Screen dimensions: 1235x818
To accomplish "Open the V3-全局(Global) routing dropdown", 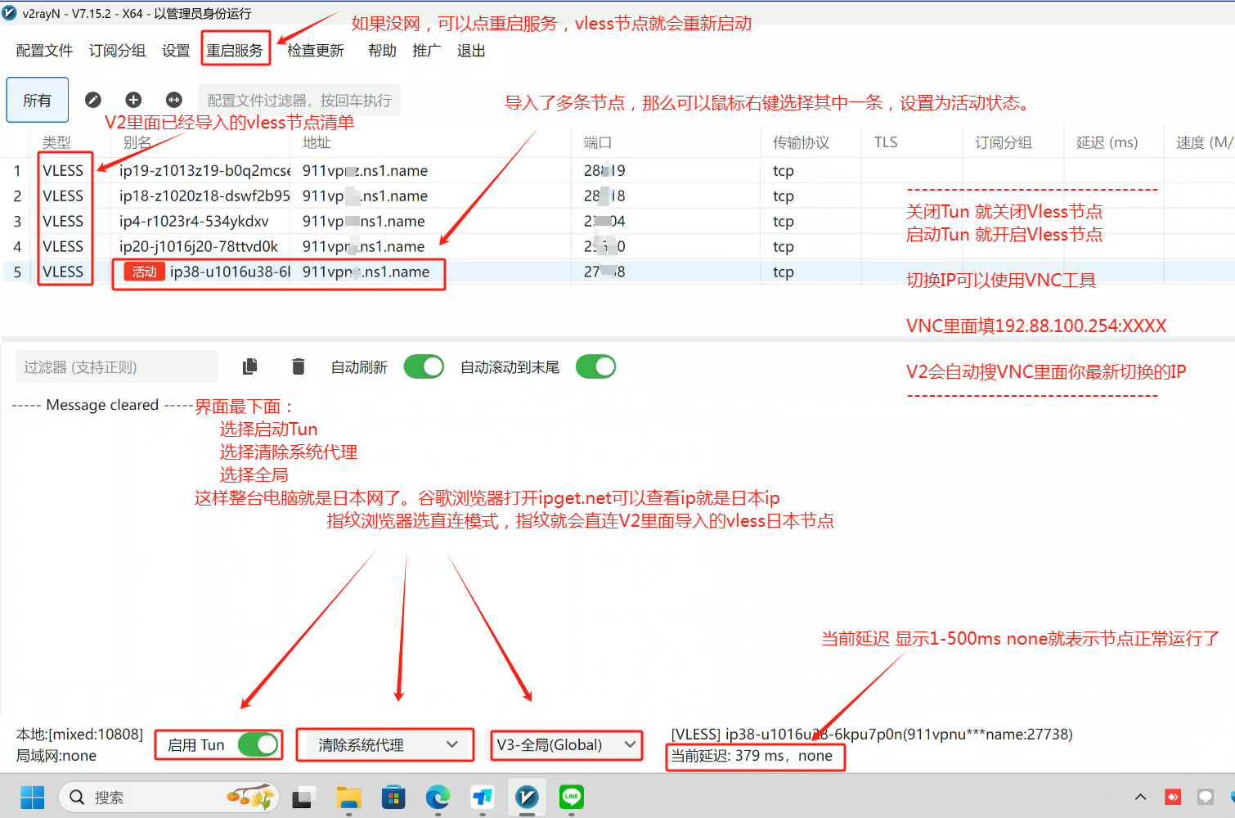I will click(566, 745).
